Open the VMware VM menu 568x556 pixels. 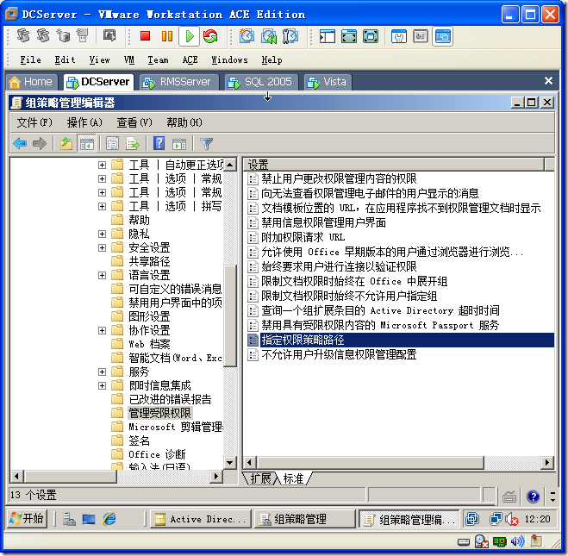point(129,59)
